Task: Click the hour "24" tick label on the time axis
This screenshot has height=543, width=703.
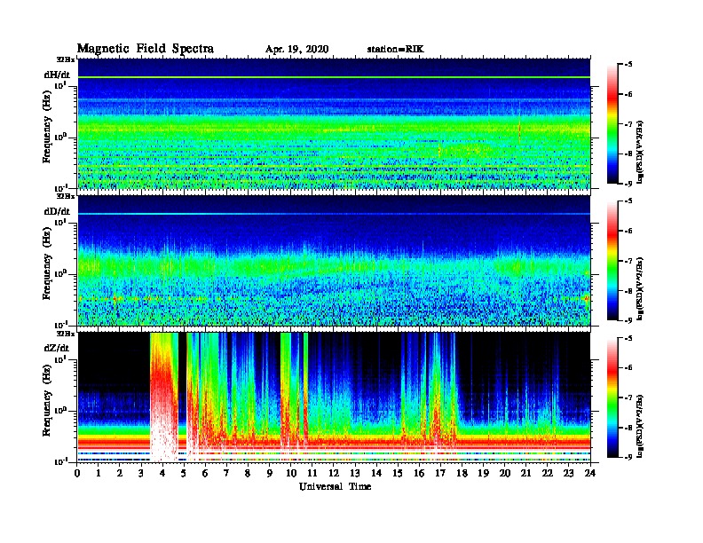Action: [x=590, y=473]
